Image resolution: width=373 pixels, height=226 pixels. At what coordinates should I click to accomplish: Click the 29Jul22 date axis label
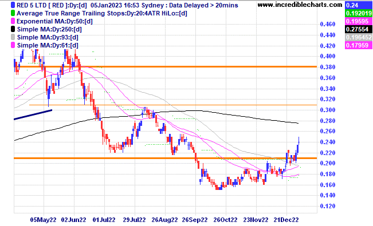click(135, 220)
